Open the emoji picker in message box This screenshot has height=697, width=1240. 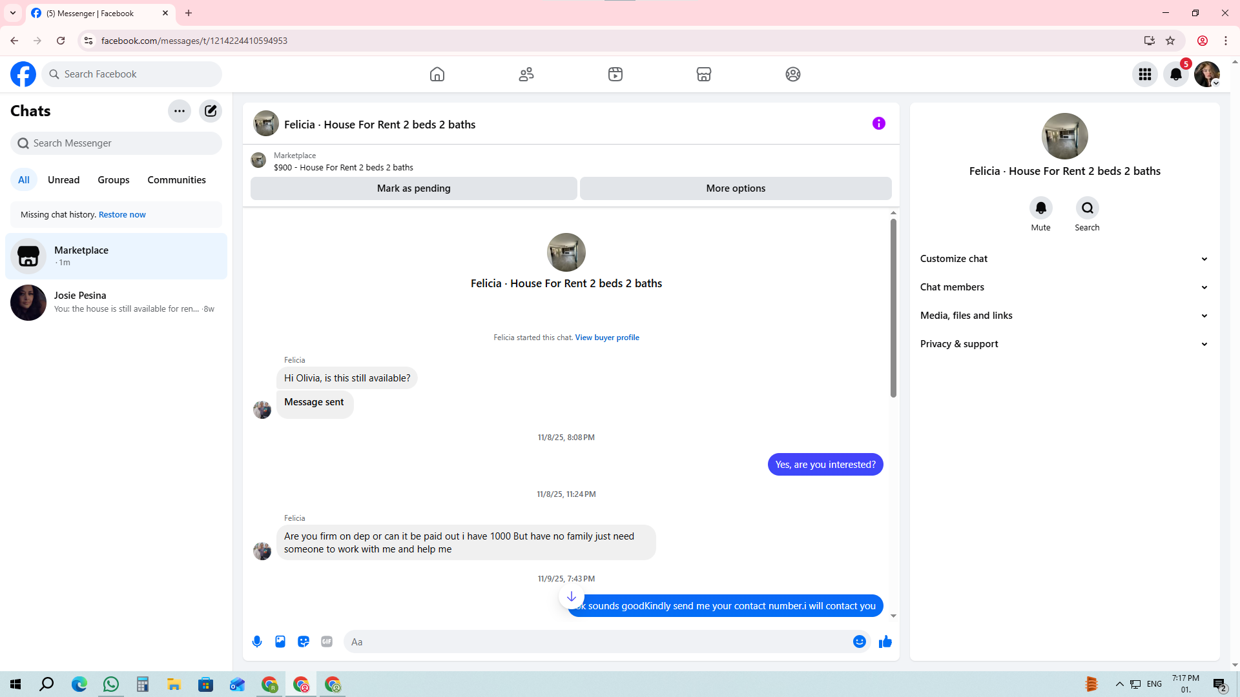pos(859,641)
